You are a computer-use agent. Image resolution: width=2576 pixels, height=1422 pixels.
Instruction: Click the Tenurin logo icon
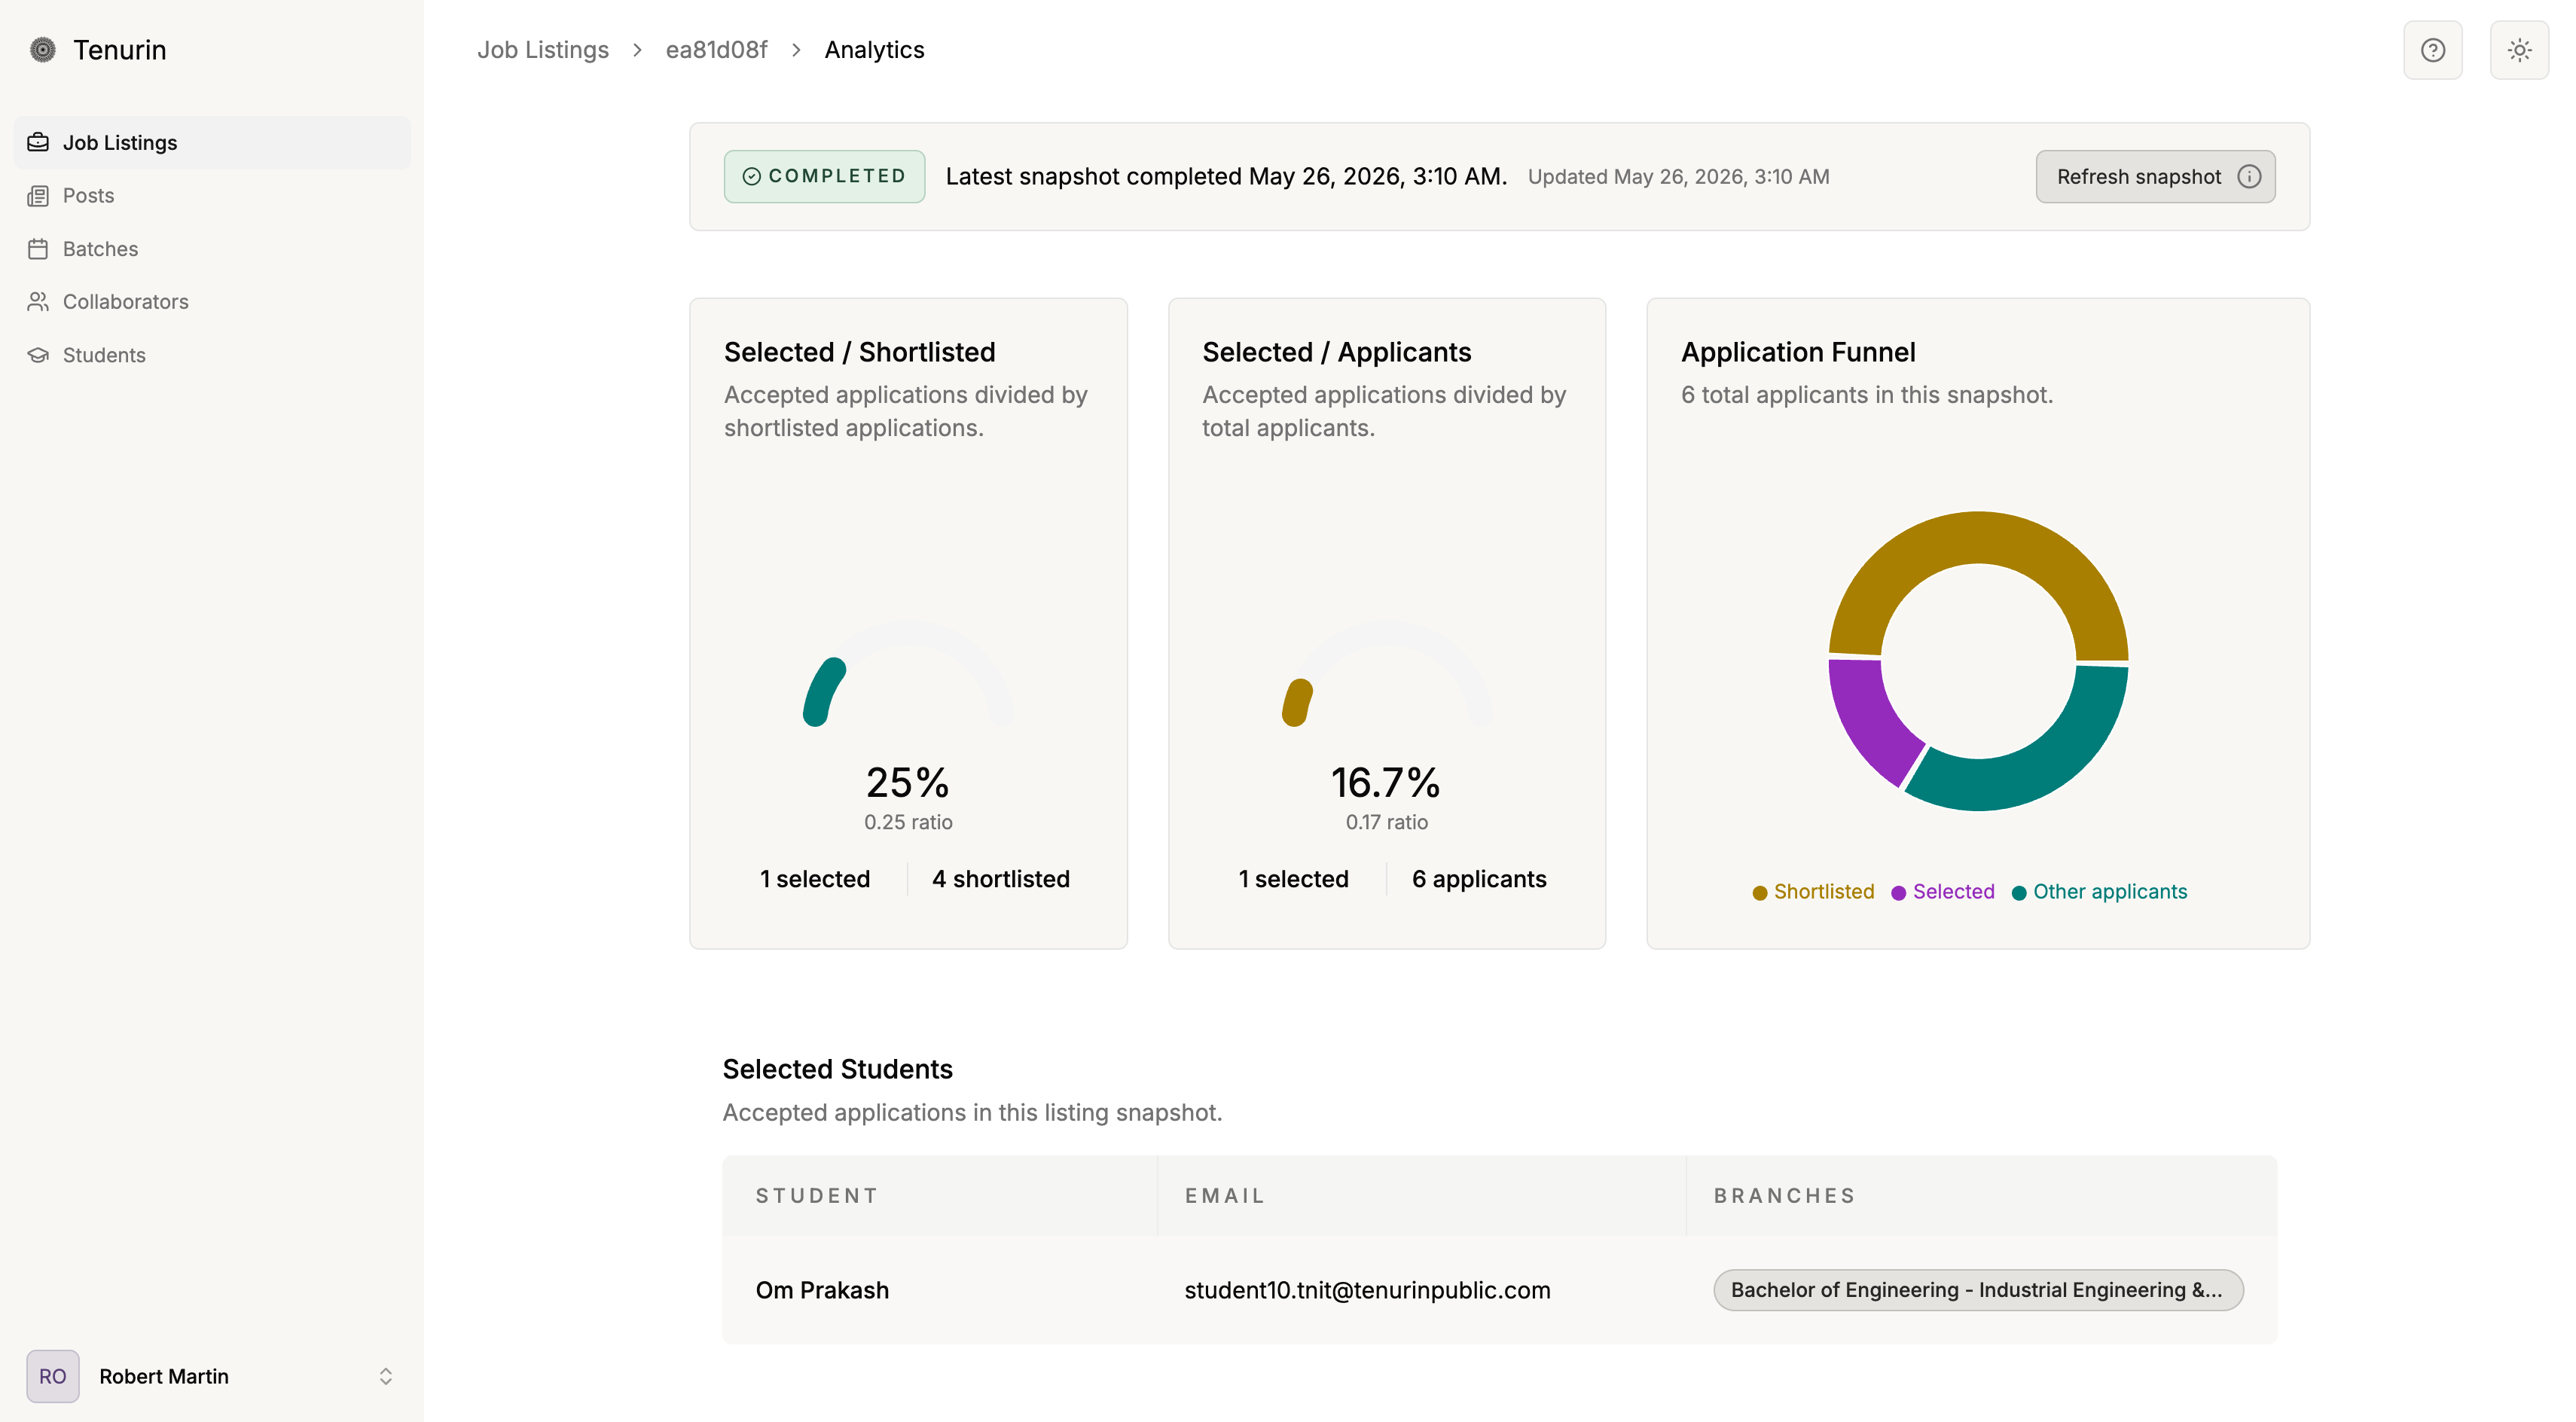43,49
